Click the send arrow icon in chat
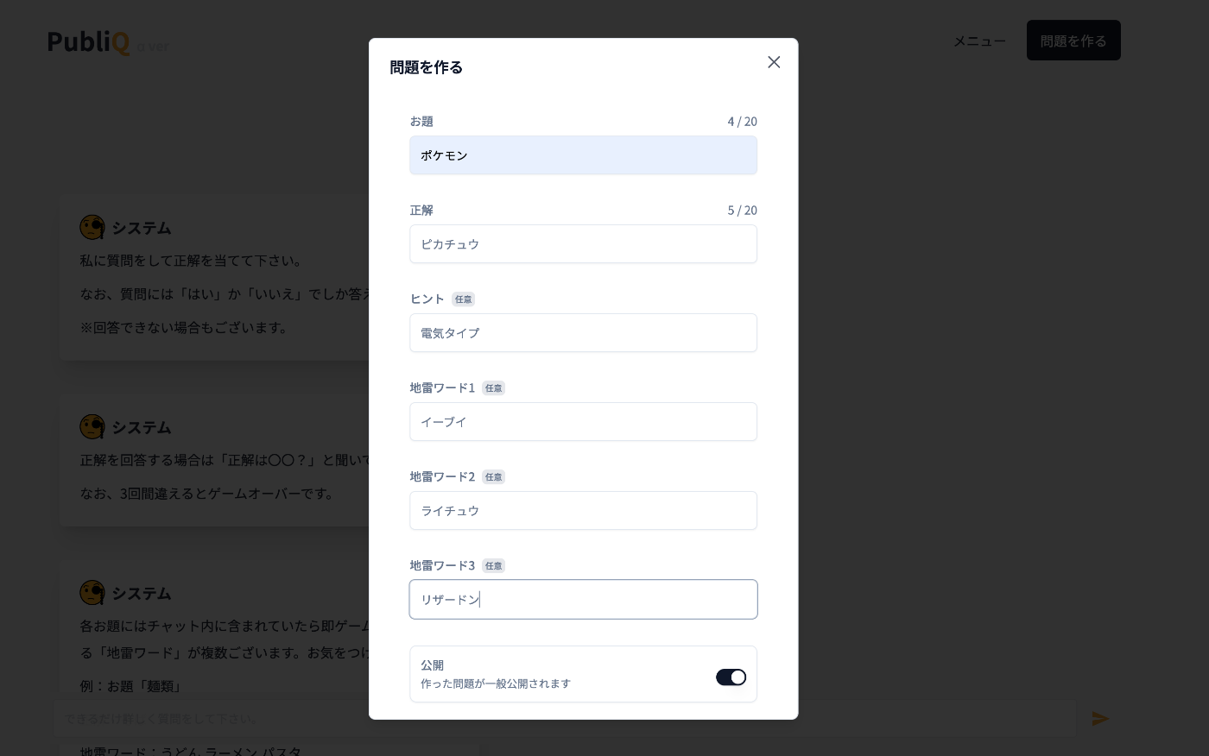Viewport: 1209px width, 756px height. coord(1100,718)
